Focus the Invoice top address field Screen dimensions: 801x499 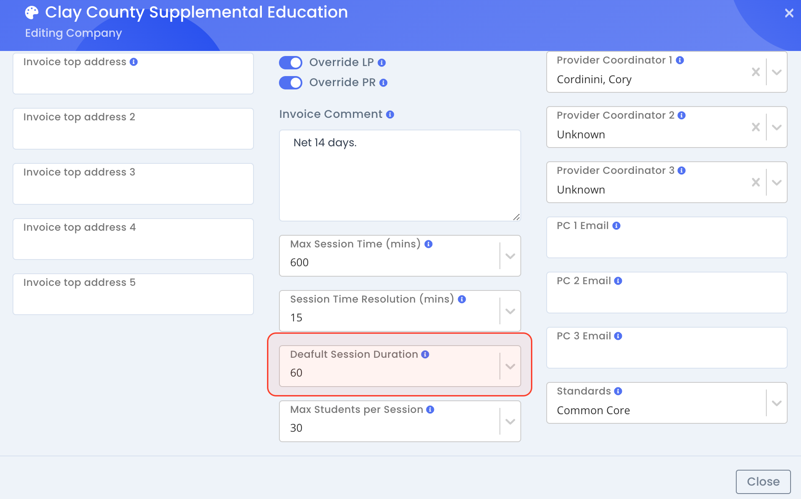(133, 74)
